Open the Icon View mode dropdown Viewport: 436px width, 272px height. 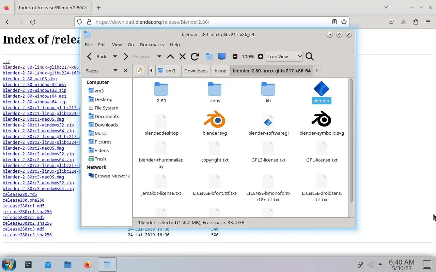point(284,56)
